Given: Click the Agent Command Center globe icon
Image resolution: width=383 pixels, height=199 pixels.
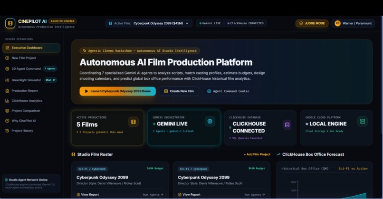Looking at the screenshot, I should click(x=209, y=91).
